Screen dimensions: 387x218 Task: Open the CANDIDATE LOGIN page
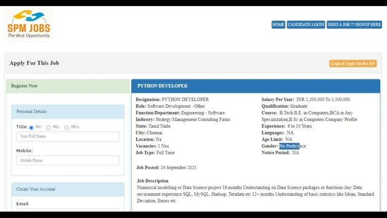pos(306,25)
